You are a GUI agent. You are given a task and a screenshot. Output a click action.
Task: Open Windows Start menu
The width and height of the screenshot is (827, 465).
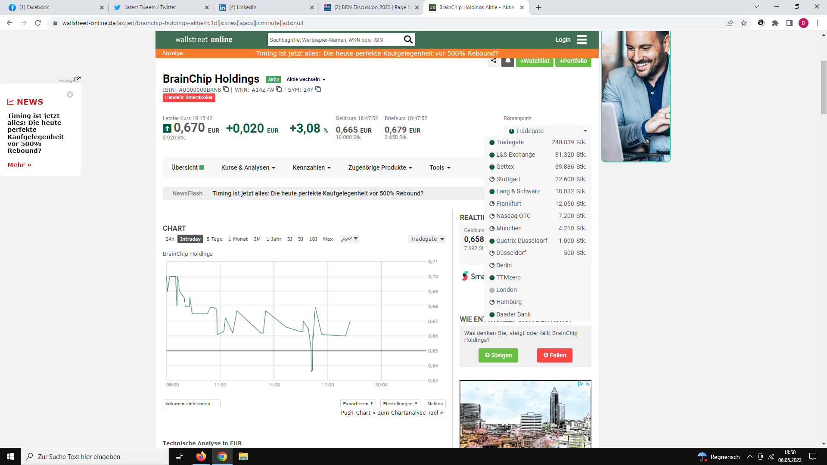pos(10,456)
